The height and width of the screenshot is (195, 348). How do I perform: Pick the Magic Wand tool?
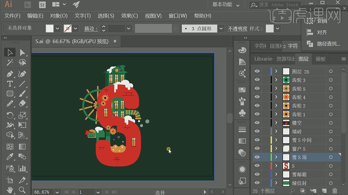[x=10, y=63]
